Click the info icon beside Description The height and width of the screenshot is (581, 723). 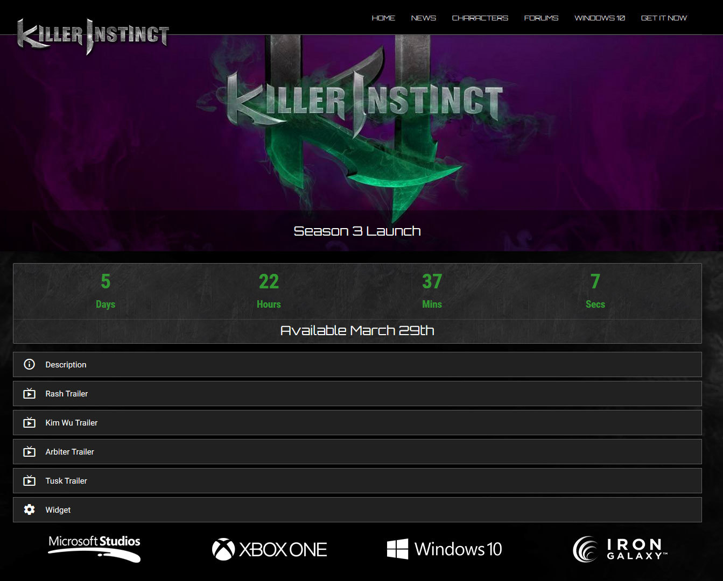30,365
